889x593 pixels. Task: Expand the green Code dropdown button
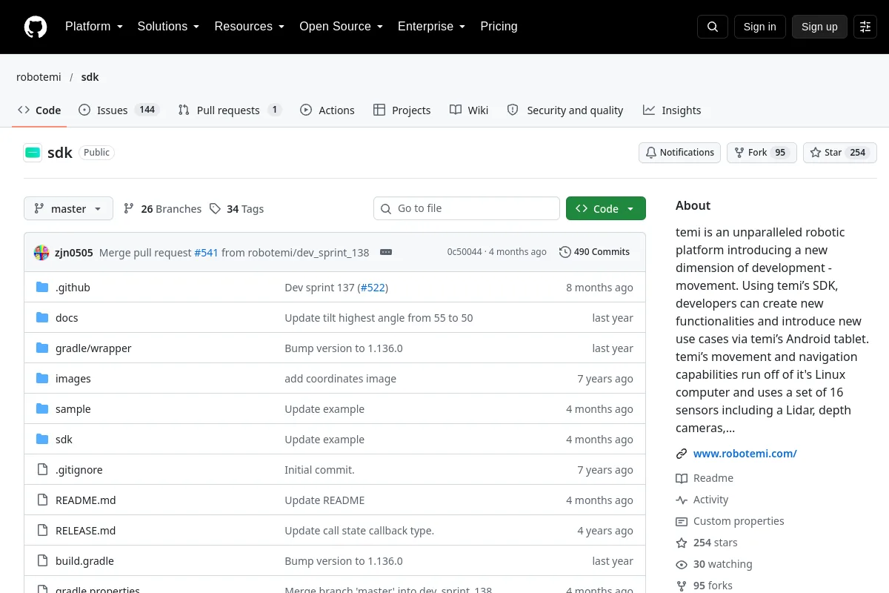[x=606, y=209]
